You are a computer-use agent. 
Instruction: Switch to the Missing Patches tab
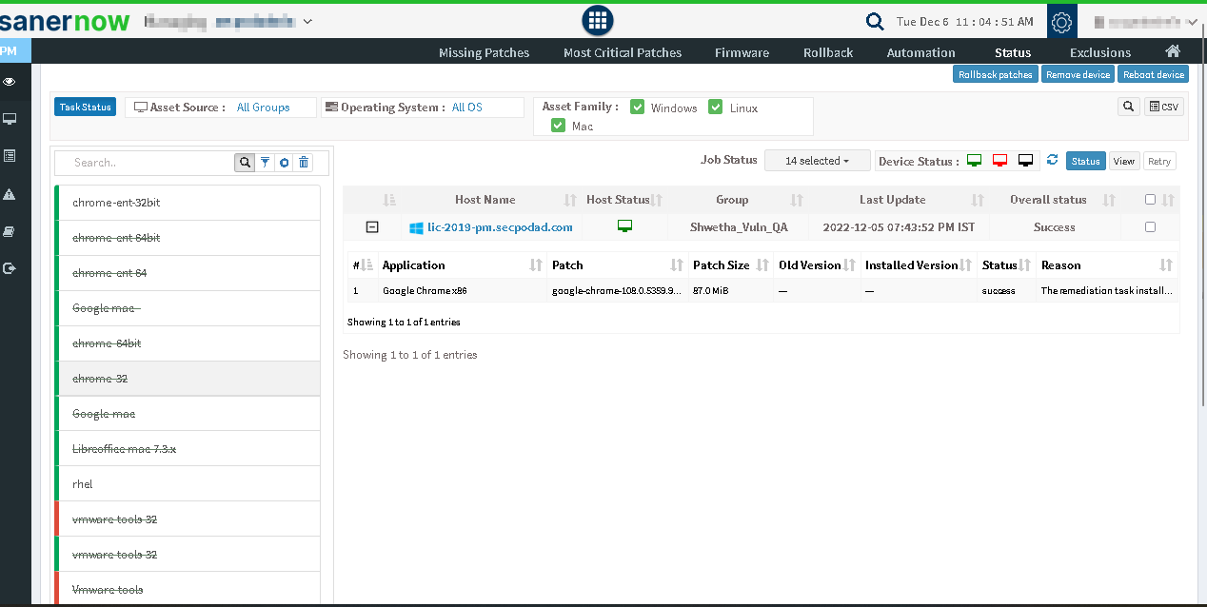pyautogui.click(x=484, y=52)
